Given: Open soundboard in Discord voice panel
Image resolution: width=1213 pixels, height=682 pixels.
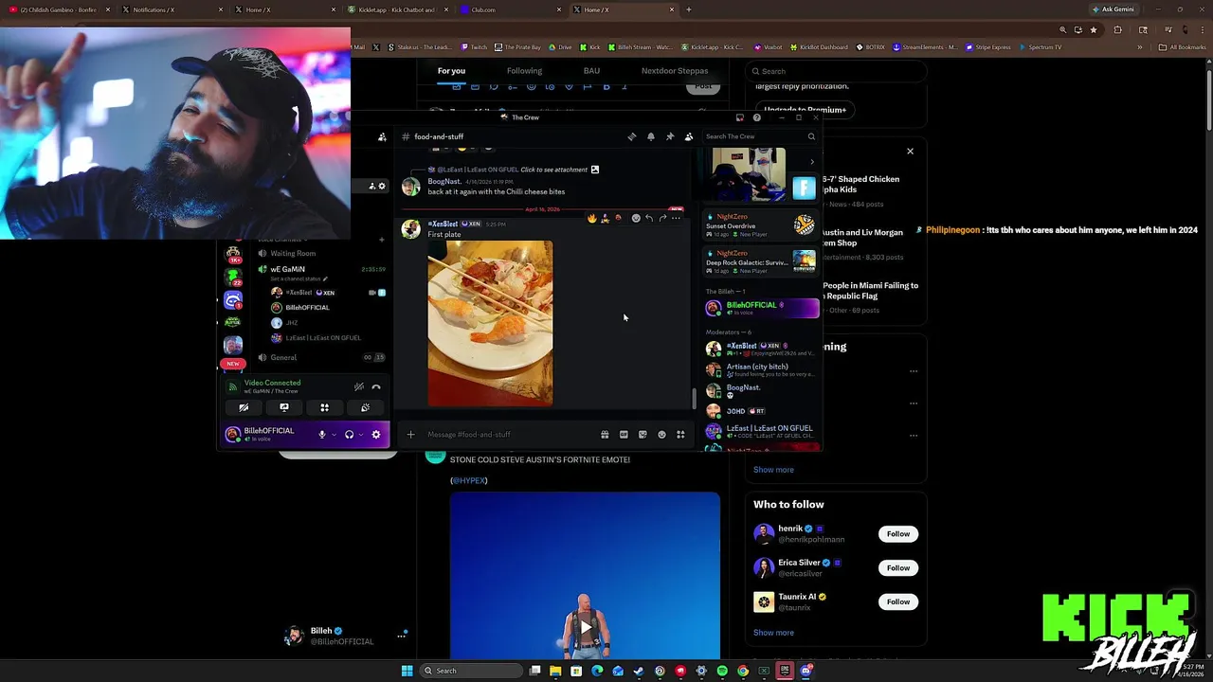Looking at the screenshot, I should (365, 407).
